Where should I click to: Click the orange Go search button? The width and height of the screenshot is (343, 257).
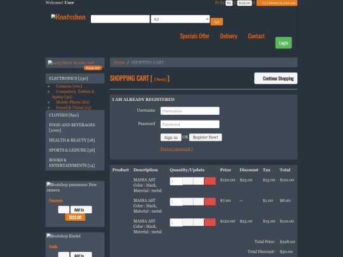click(x=217, y=22)
